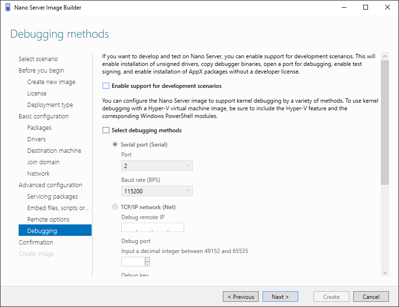Decrease the Debug port spinner value
The image size is (399, 307).
pyautogui.click(x=147, y=264)
